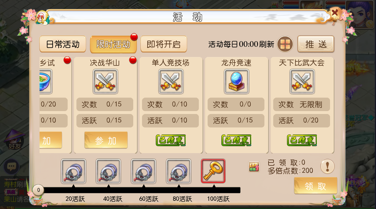376x209 pixels.
Task: Claim the golden key 100活跃 reward
Action: (x=213, y=171)
